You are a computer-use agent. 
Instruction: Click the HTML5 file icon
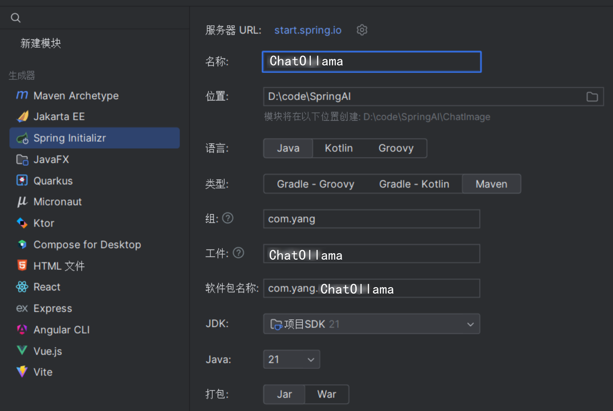click(22, 266)
